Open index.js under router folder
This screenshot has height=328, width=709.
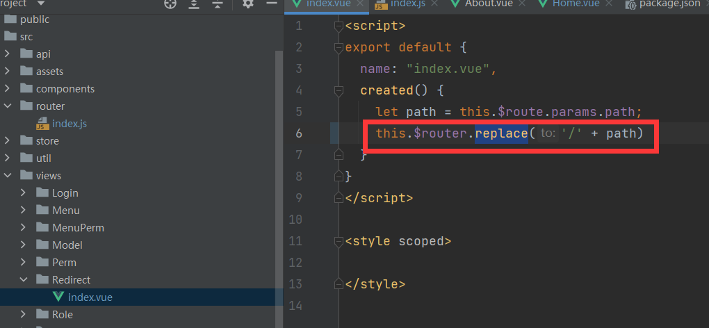click(70, 123)
